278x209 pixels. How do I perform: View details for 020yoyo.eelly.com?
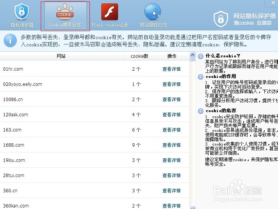pyautogui.click(x=171, y=84)
